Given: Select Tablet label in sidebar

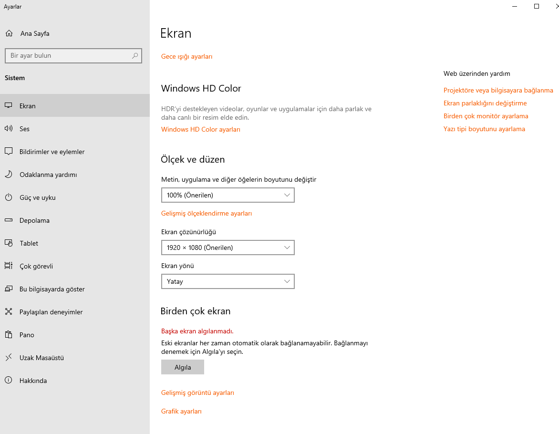Looking at the screenshot, I should coord(29,243).
